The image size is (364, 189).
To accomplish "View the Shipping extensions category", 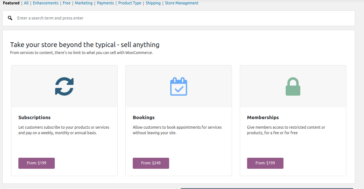I will click(153, 3).
